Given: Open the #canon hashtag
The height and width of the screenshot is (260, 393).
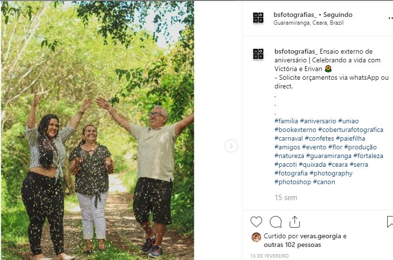Looking at the screenshot, I should (x=324, y=182).
